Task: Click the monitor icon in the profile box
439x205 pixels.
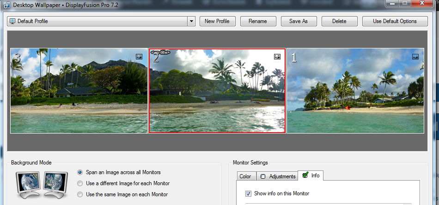Action: pyautogui.click(x=12, y=21)
